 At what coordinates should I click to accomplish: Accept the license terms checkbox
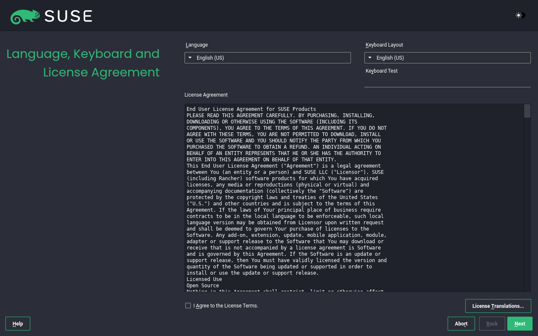(x=188, y=306)
